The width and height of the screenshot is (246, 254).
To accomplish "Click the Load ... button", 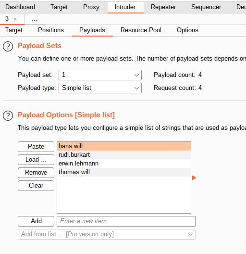I will tap(36, 160).
